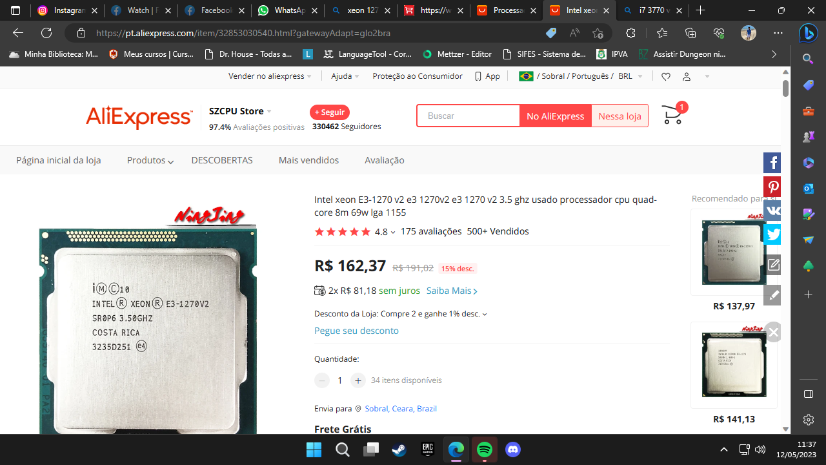
Task: Open Proteção ao Consumidor link
Action: coord(418,76)
